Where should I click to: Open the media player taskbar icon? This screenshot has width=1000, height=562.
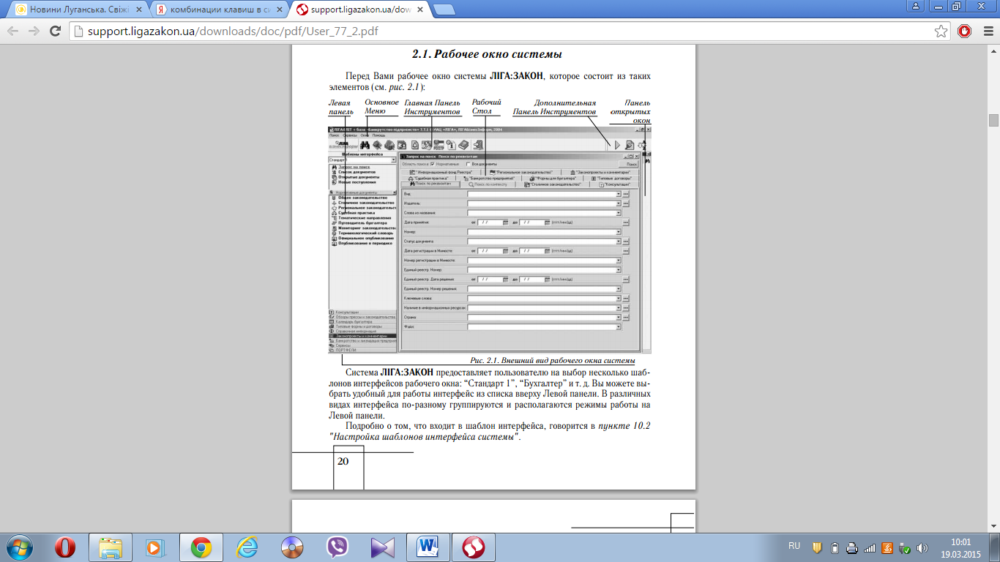[x=155, y=547]
